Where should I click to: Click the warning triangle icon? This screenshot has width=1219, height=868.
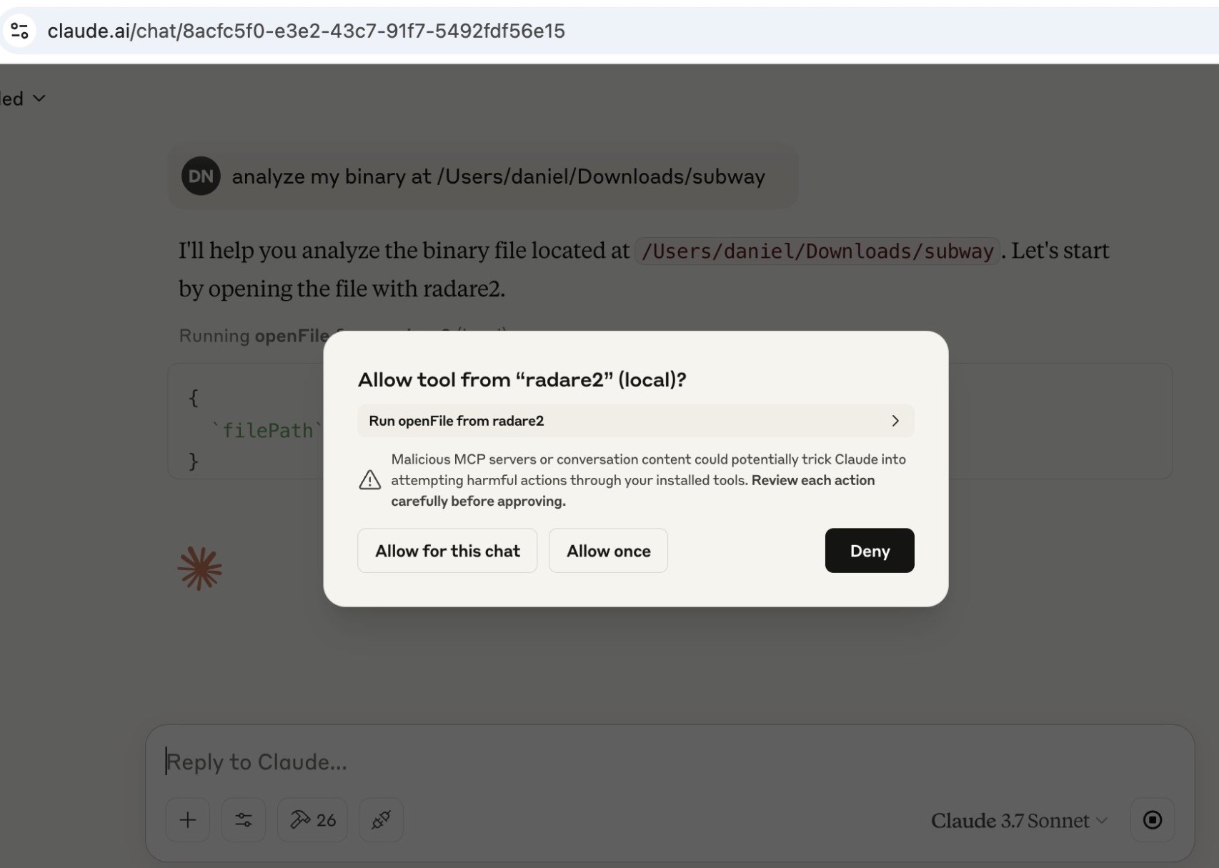(369, 480)
